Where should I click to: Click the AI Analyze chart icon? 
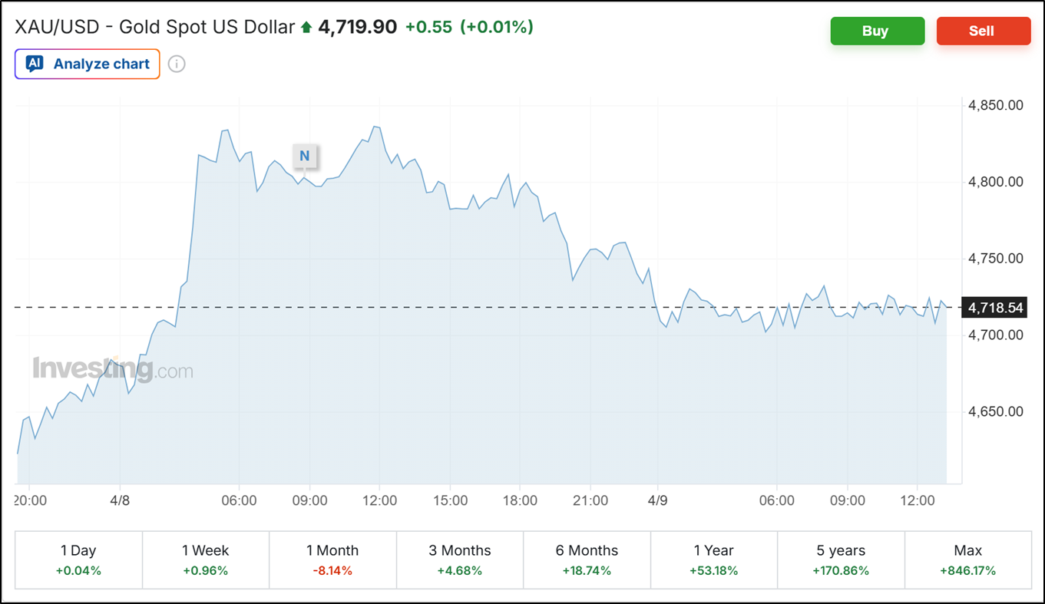(35, 64)
